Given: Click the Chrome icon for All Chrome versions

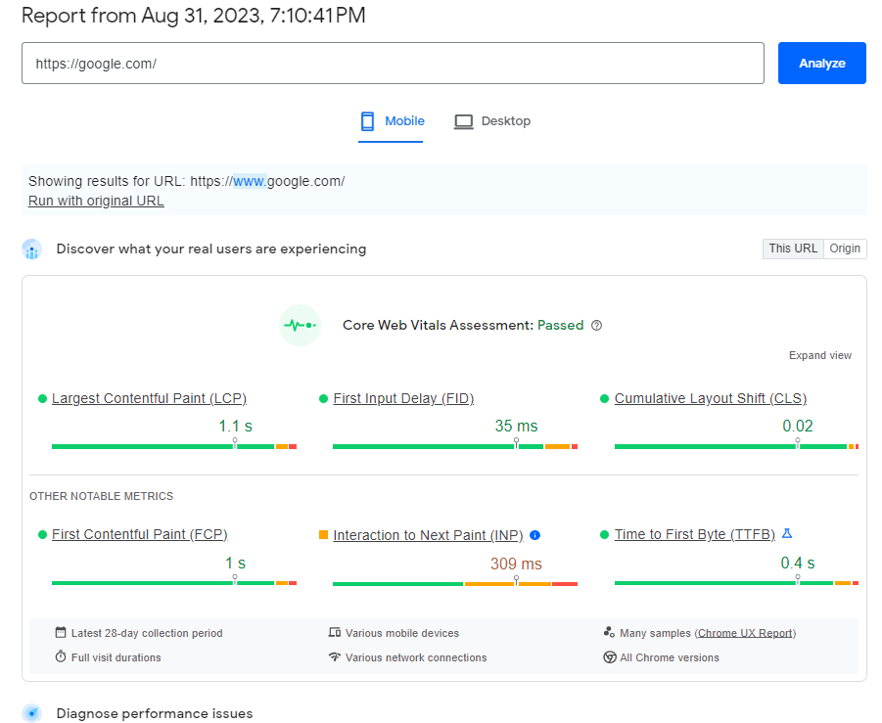Looking at the screenshot, I should coord(610,657).
